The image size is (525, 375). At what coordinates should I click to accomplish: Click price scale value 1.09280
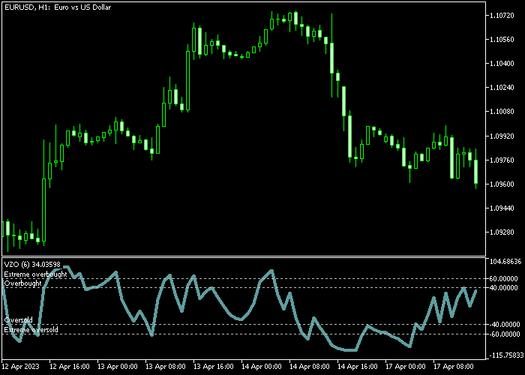click(x=502, y=232)
